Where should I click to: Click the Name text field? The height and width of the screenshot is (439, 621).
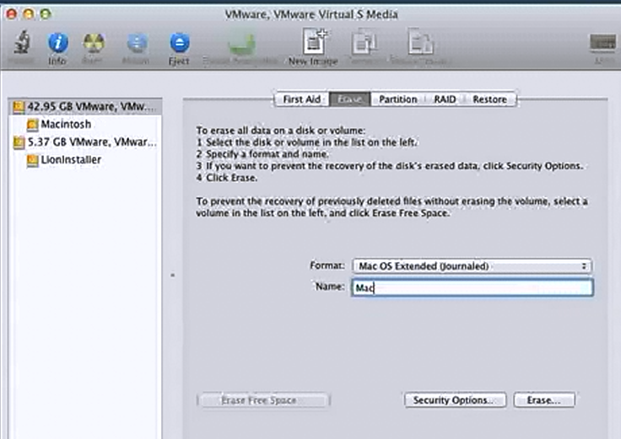coord(472,287)
